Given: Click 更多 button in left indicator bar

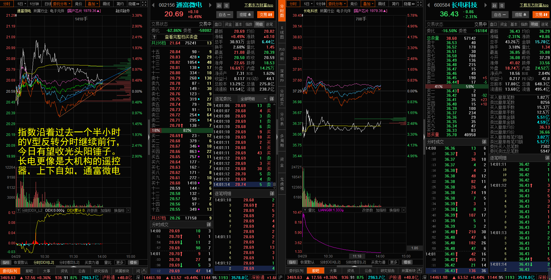Looking at the screenshot, I should pos(120,262).
